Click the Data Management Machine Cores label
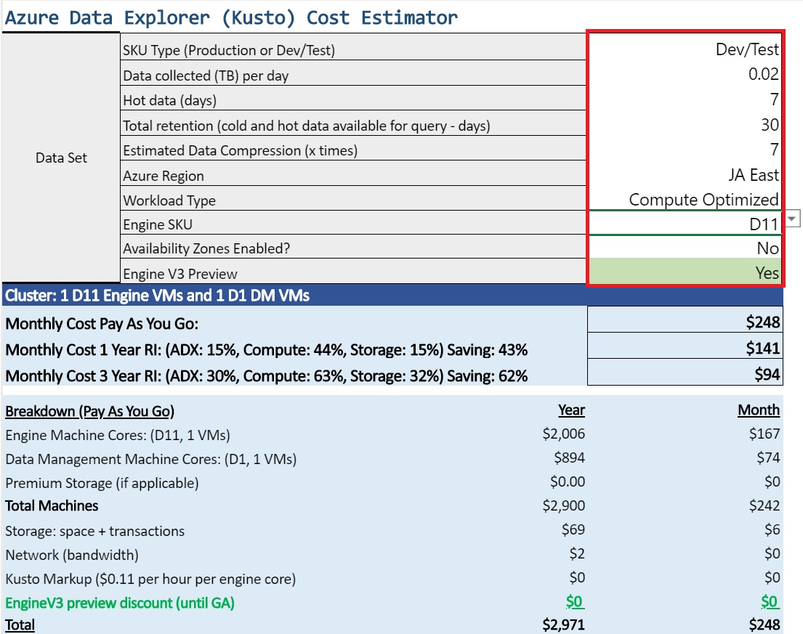Viewport: 803px width, 634px height. tap(151, 459)
